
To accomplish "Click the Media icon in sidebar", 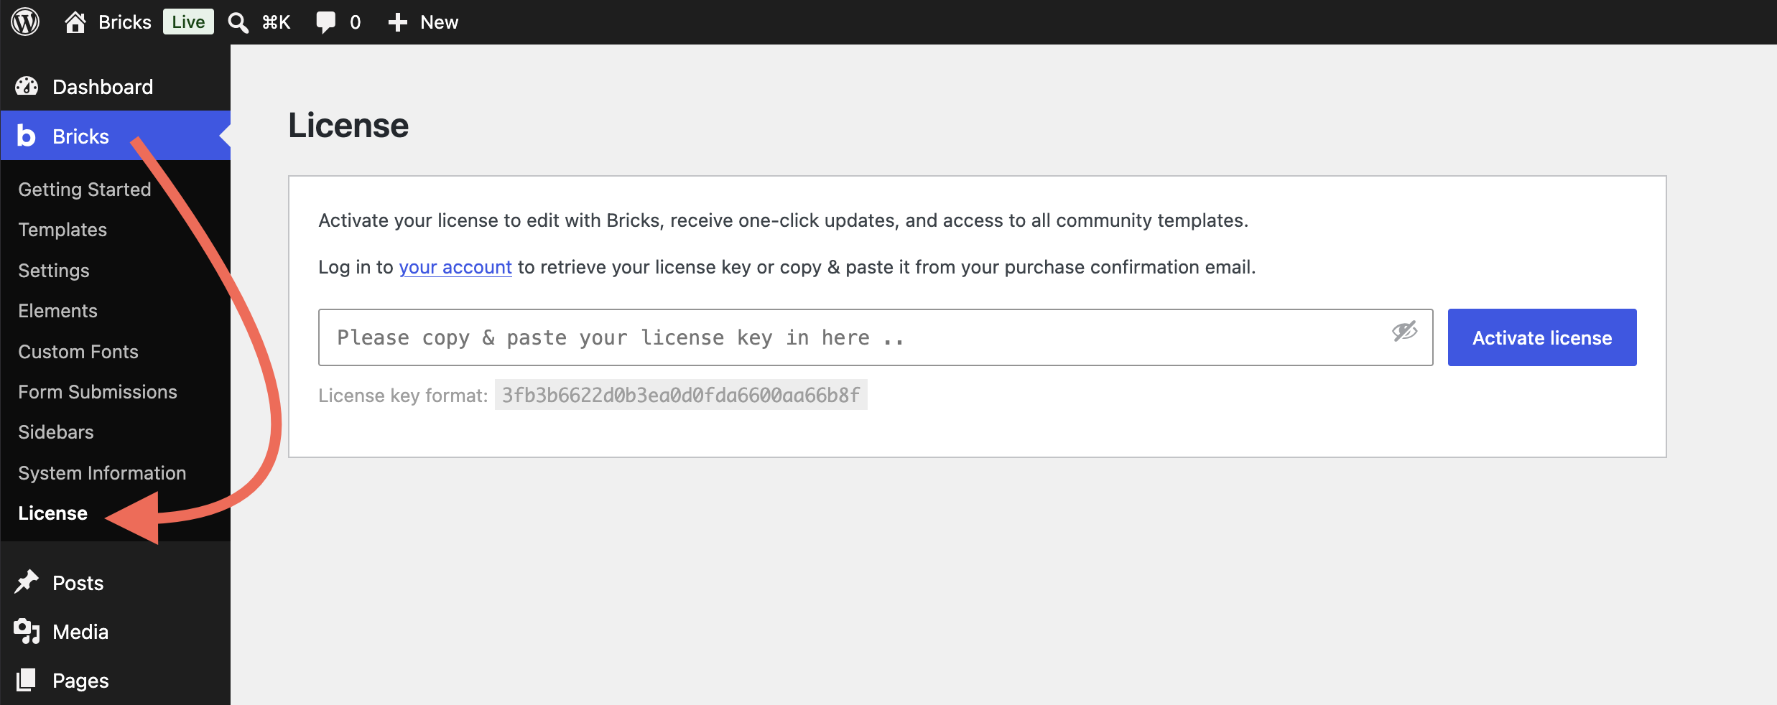I will click(x=27, y=631).
